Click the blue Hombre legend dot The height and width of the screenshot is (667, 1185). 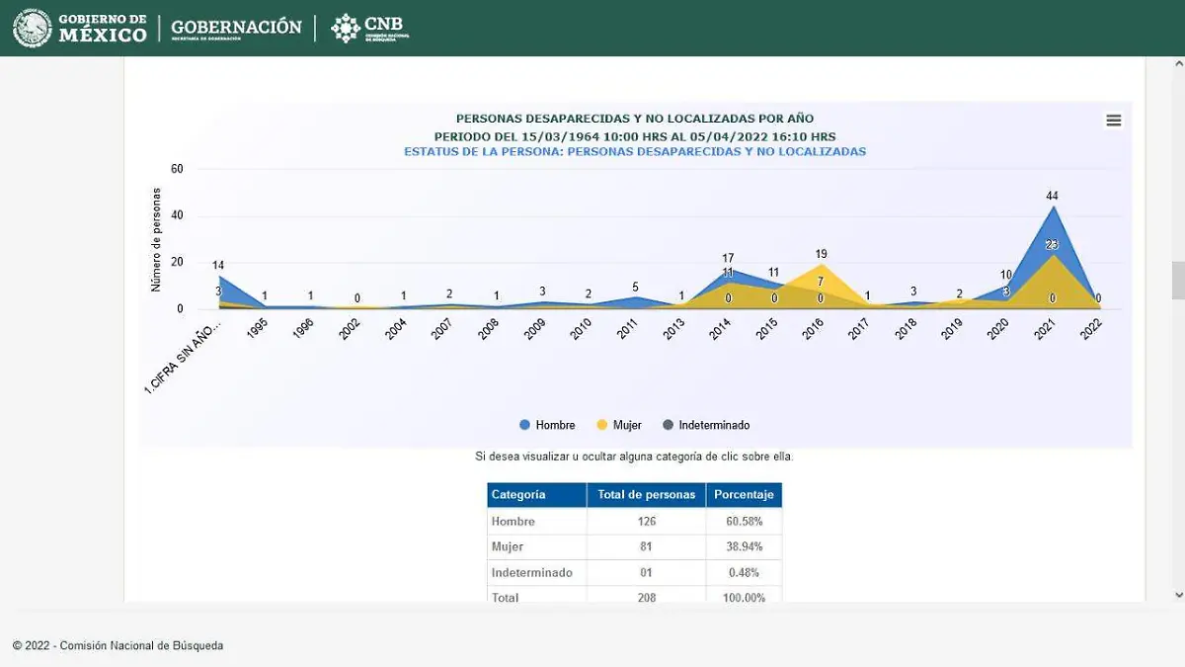[x=525, y=425]
